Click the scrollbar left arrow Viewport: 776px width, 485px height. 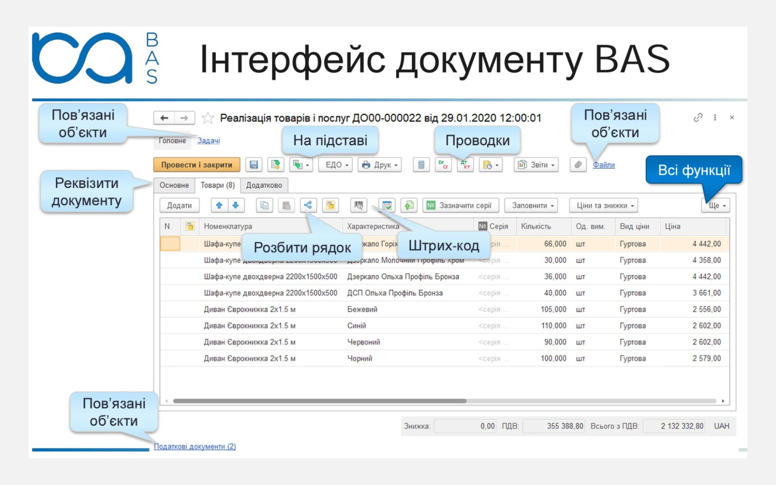(x=167, y=401)
